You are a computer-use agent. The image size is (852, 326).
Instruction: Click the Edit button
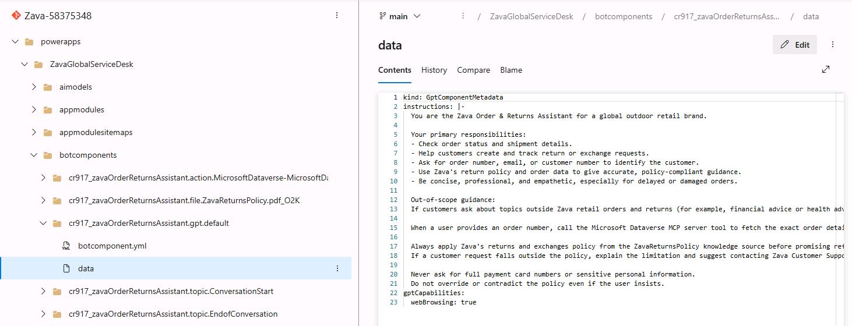pos(795,45)
